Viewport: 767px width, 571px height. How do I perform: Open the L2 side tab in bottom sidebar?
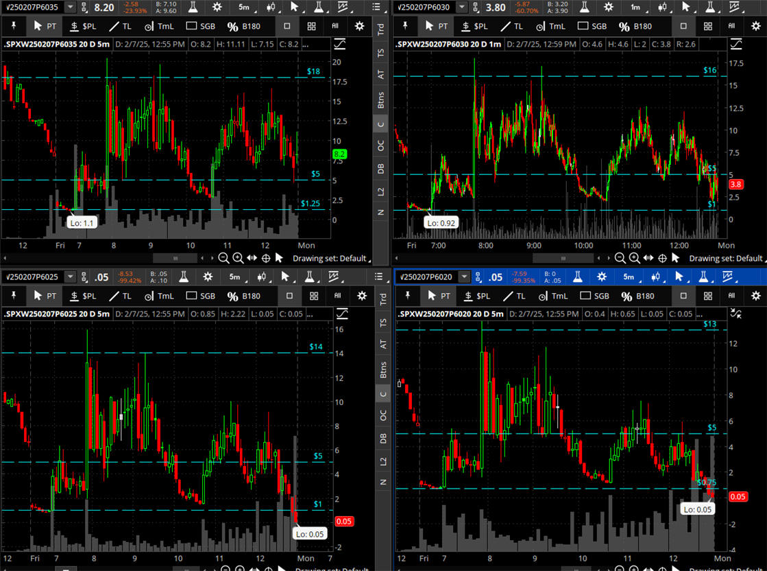tap(382, 461)
